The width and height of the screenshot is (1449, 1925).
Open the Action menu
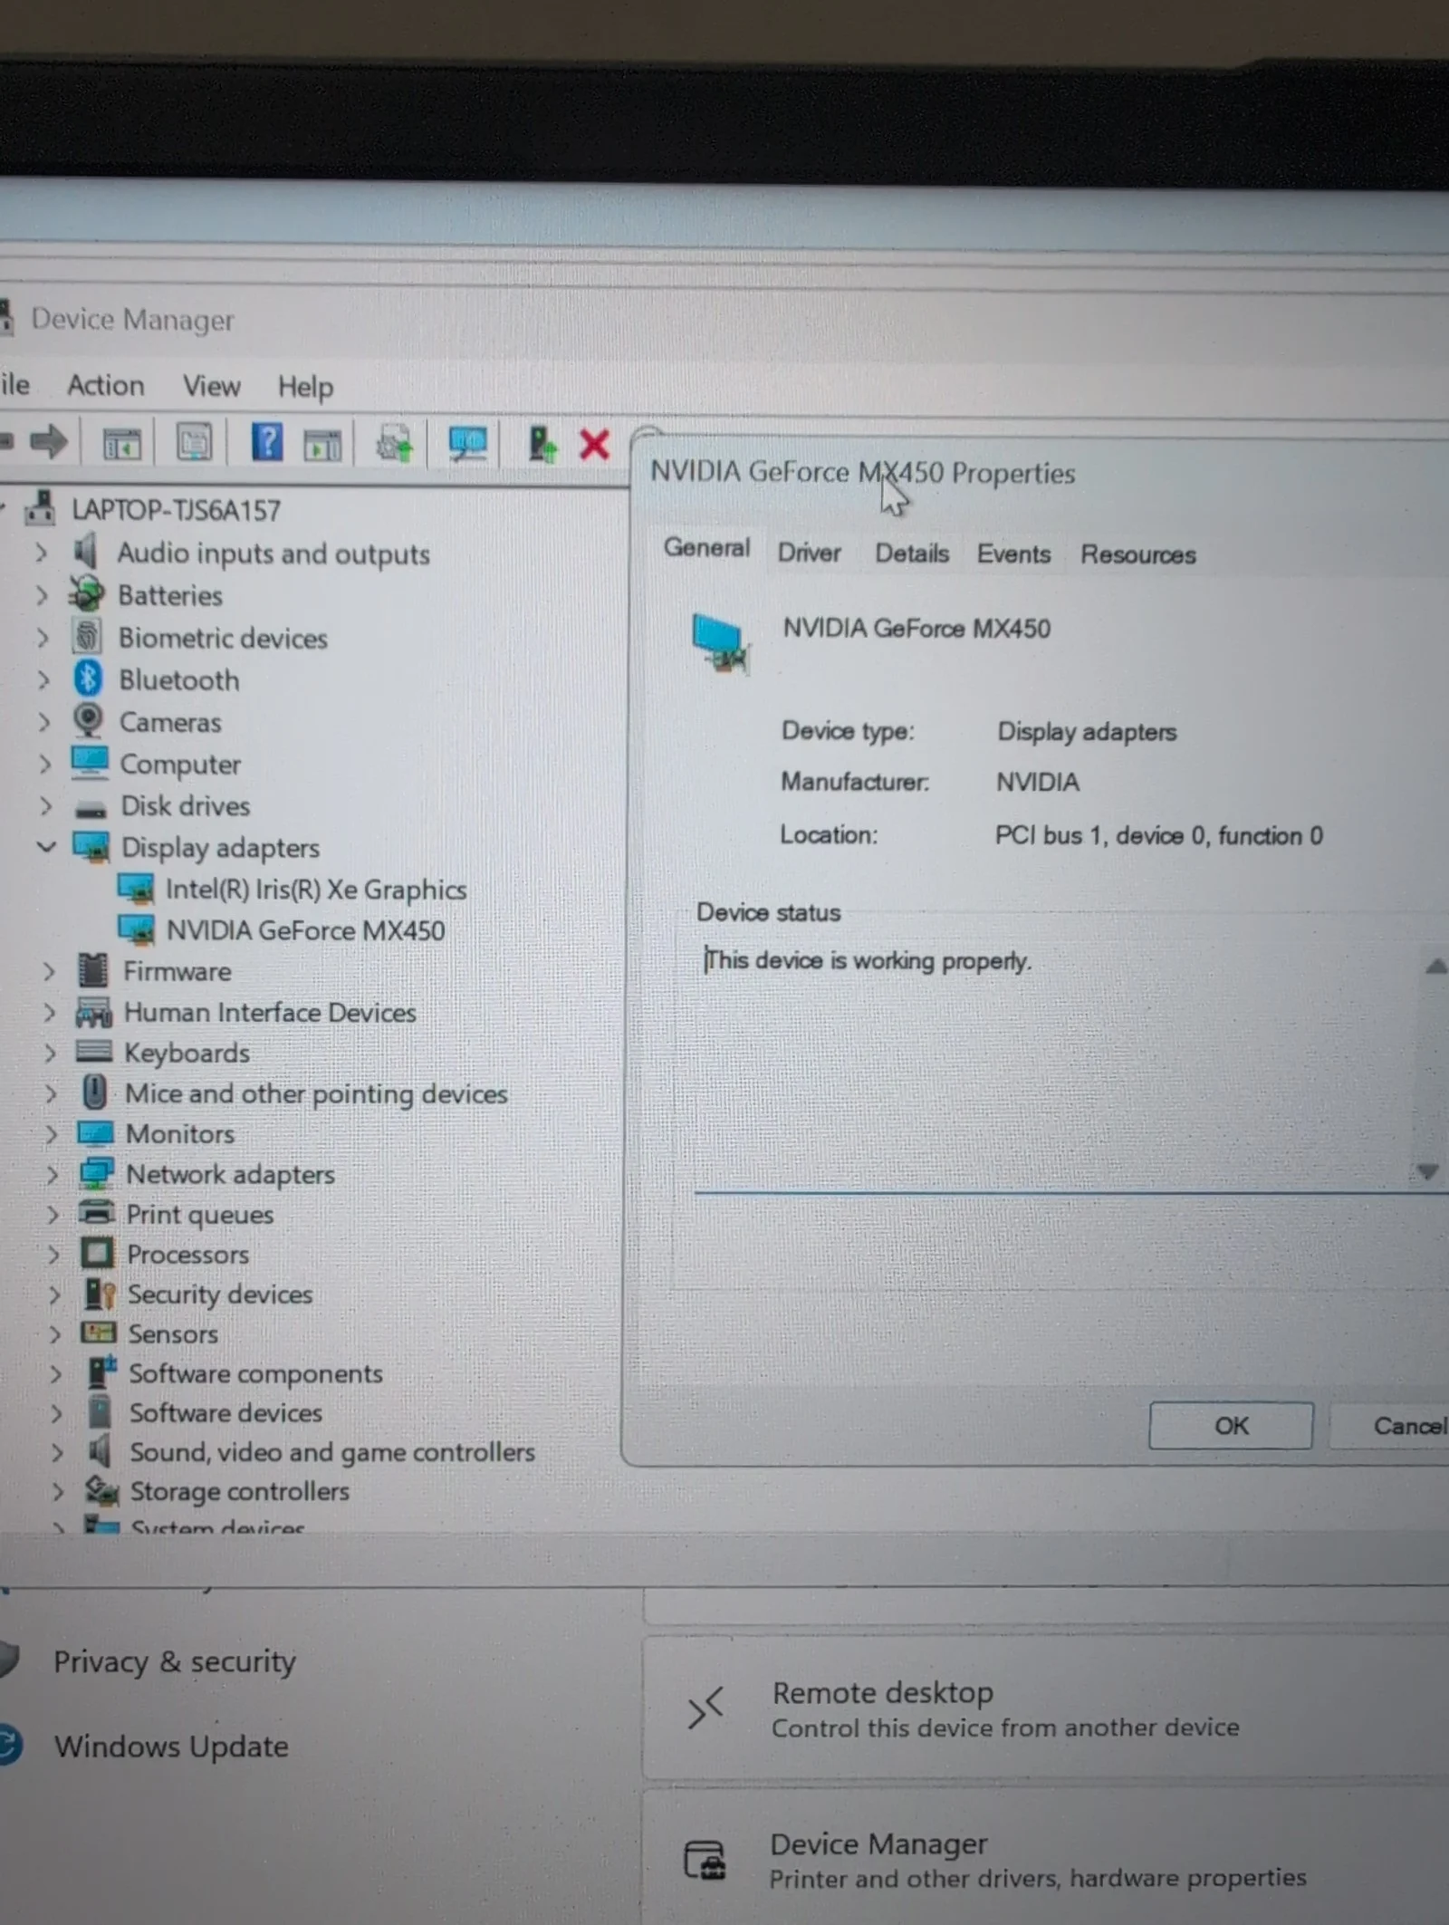pos(106,385)
